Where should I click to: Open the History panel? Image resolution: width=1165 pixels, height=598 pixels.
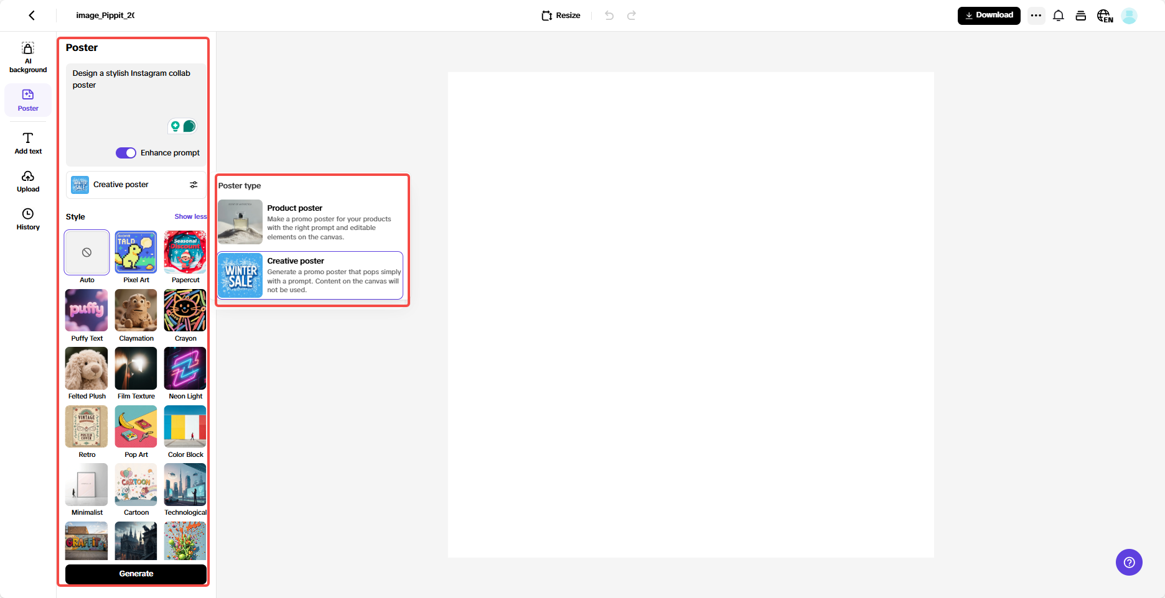pos(28,219)
